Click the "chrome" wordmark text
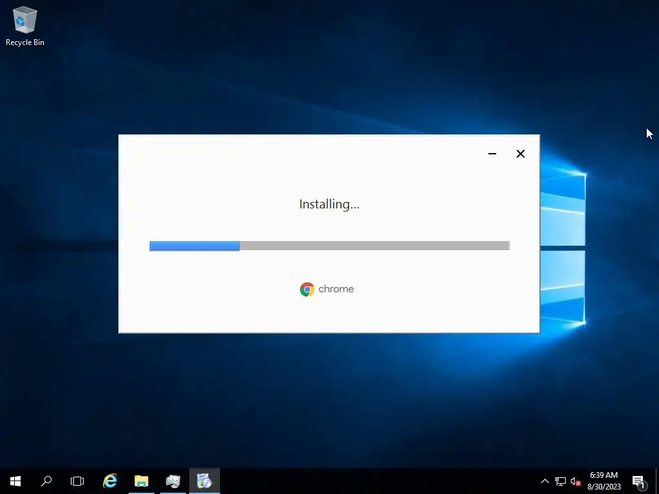The width and height of the screenshot is (659, 494). tap(336, 289)
